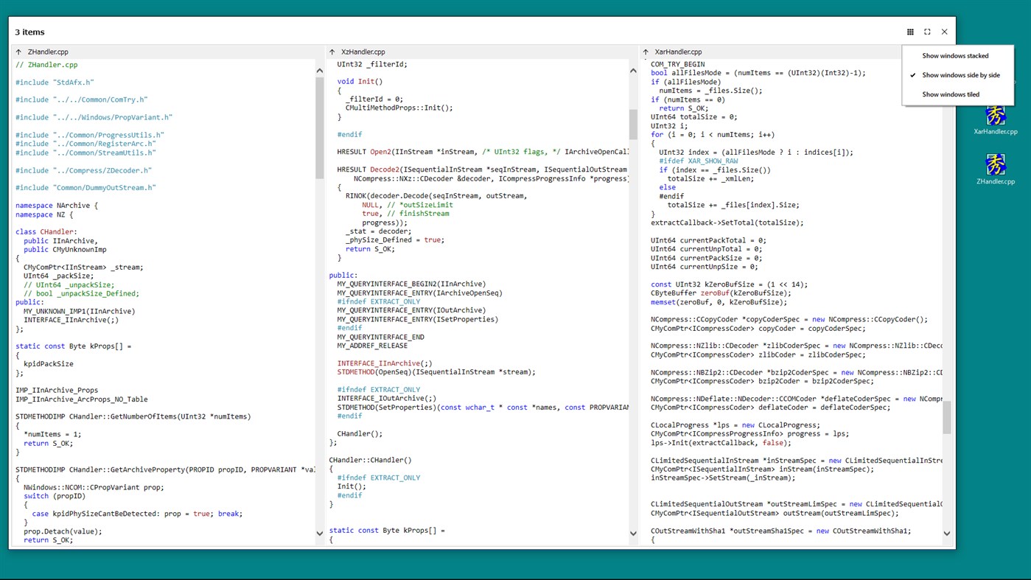This screenshot has height=580, width=1031.
Task: Open the window layout grid icon
Action: [910, 32]
